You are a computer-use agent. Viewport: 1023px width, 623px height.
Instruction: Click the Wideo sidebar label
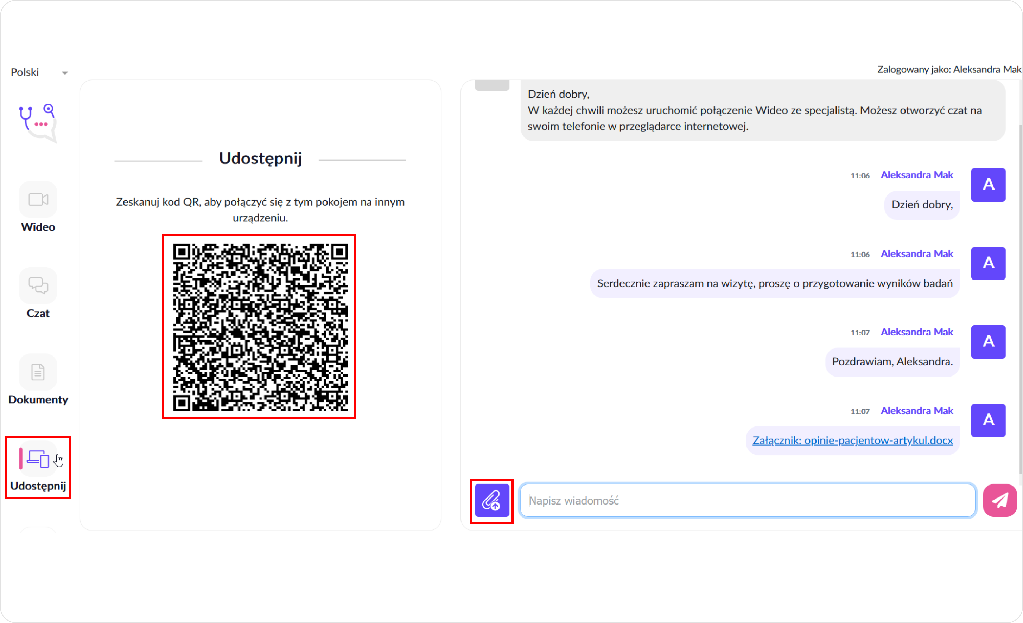38,227
